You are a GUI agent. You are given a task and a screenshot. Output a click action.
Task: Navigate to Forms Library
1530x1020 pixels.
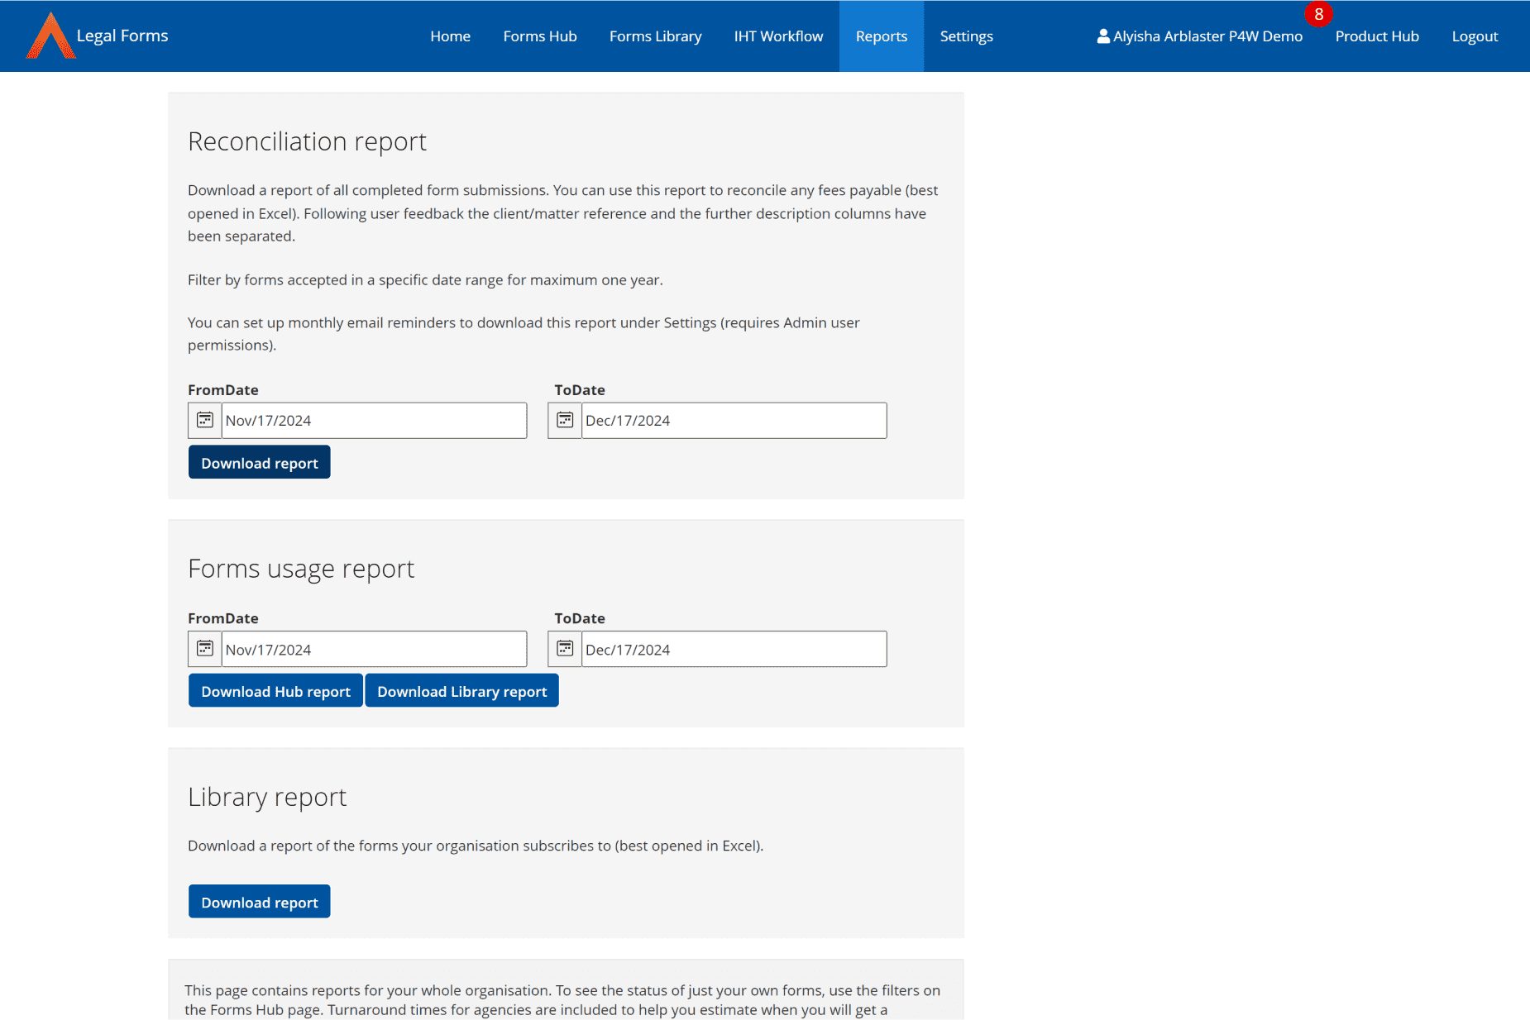click(x=655, y=36)
